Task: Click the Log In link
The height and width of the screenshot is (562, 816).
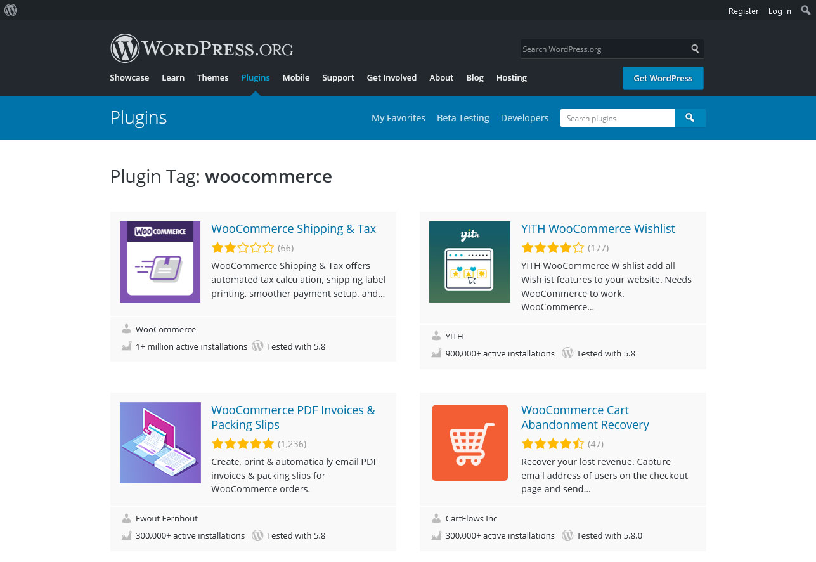Action: pyautogui.click(x=780, y=11)
